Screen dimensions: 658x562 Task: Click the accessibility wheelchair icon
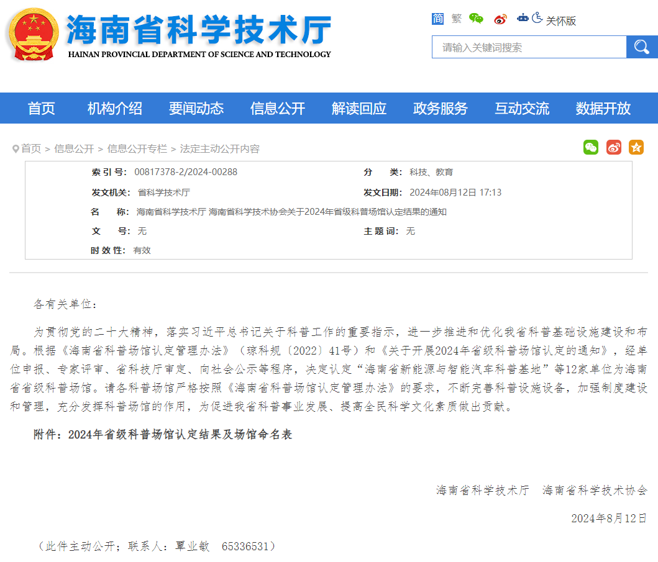[537, 19]
